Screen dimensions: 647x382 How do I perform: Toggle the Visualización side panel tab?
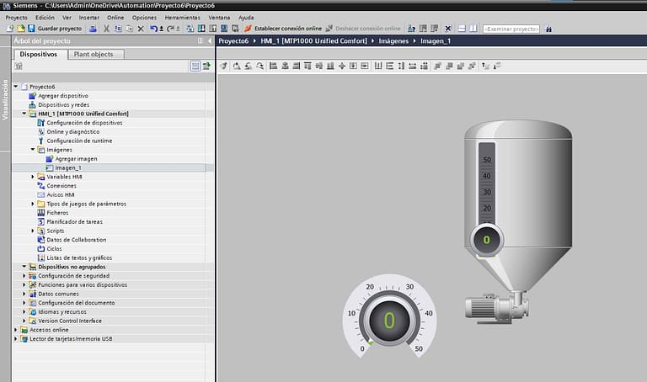(5, 101)
